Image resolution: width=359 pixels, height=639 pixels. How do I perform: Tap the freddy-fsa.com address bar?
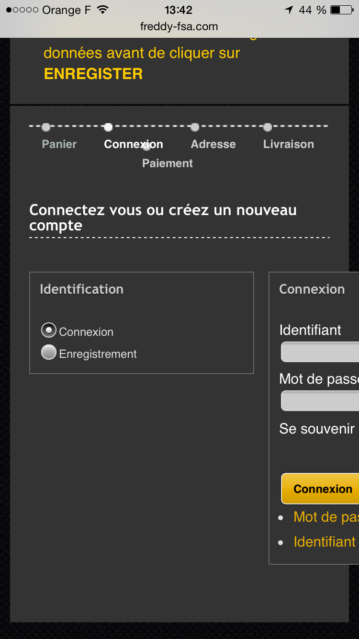coord(179,27)
